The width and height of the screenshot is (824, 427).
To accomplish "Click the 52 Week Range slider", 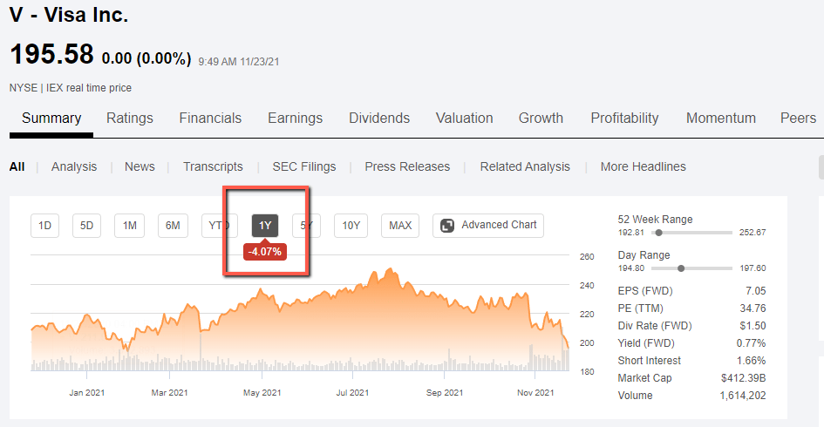I will click(x=691, y=233).
